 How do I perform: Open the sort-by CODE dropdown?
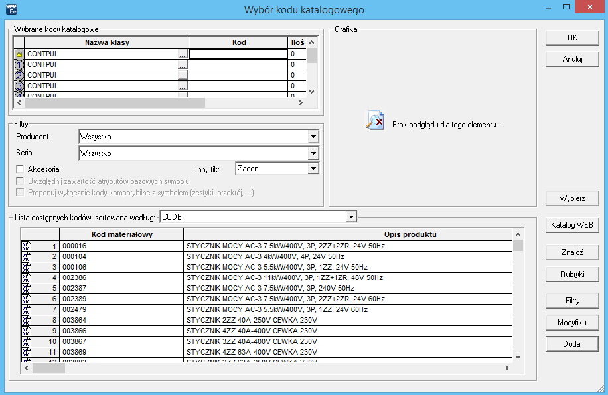click(351, 217)
